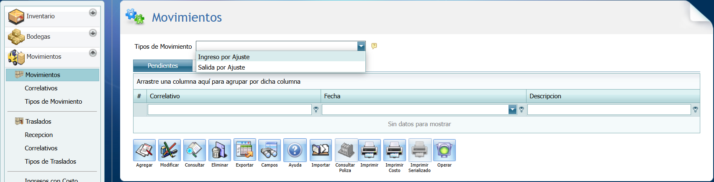Click the Agregar toolbar icon
The height and width of the screenshot is (182, 714).
[x=144, y=150]
